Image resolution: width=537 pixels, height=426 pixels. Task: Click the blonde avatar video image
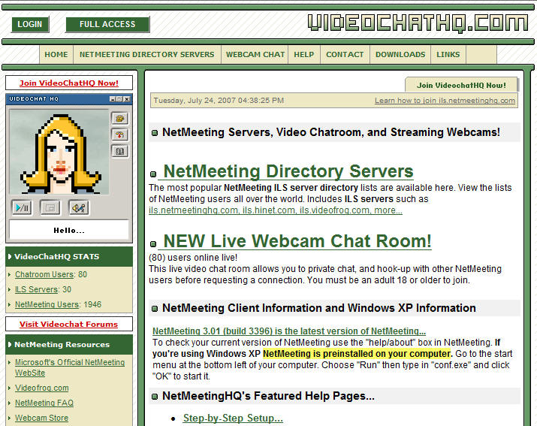[59, 151]
